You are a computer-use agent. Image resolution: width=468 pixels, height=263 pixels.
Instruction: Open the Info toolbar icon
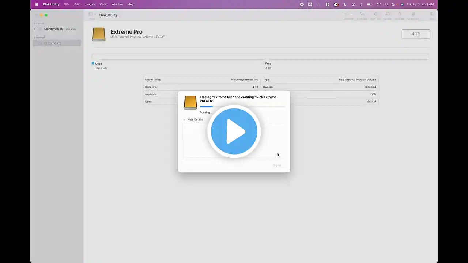coord(432,15)
